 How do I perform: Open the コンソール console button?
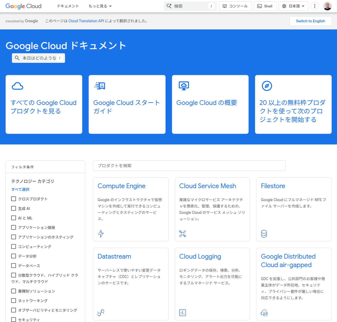[235, 6]
